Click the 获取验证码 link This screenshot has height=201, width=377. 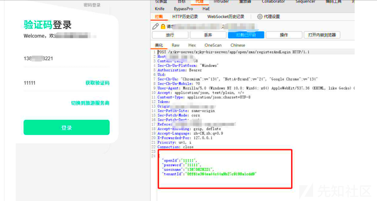(97, 83)
